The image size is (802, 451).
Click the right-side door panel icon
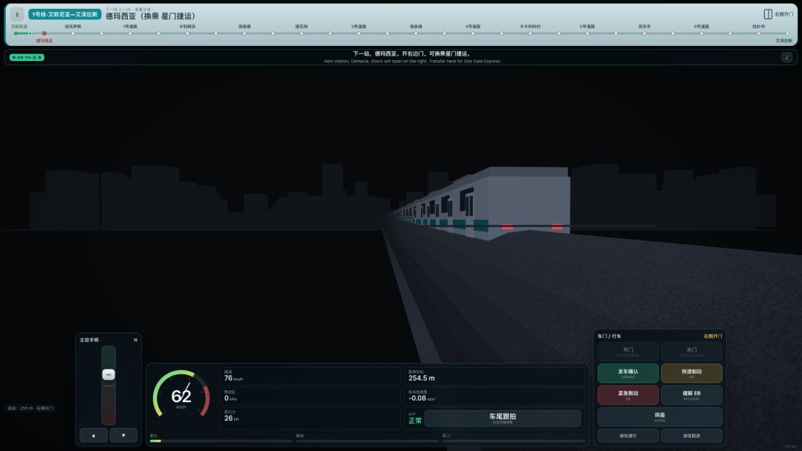[x=768, y=14]
